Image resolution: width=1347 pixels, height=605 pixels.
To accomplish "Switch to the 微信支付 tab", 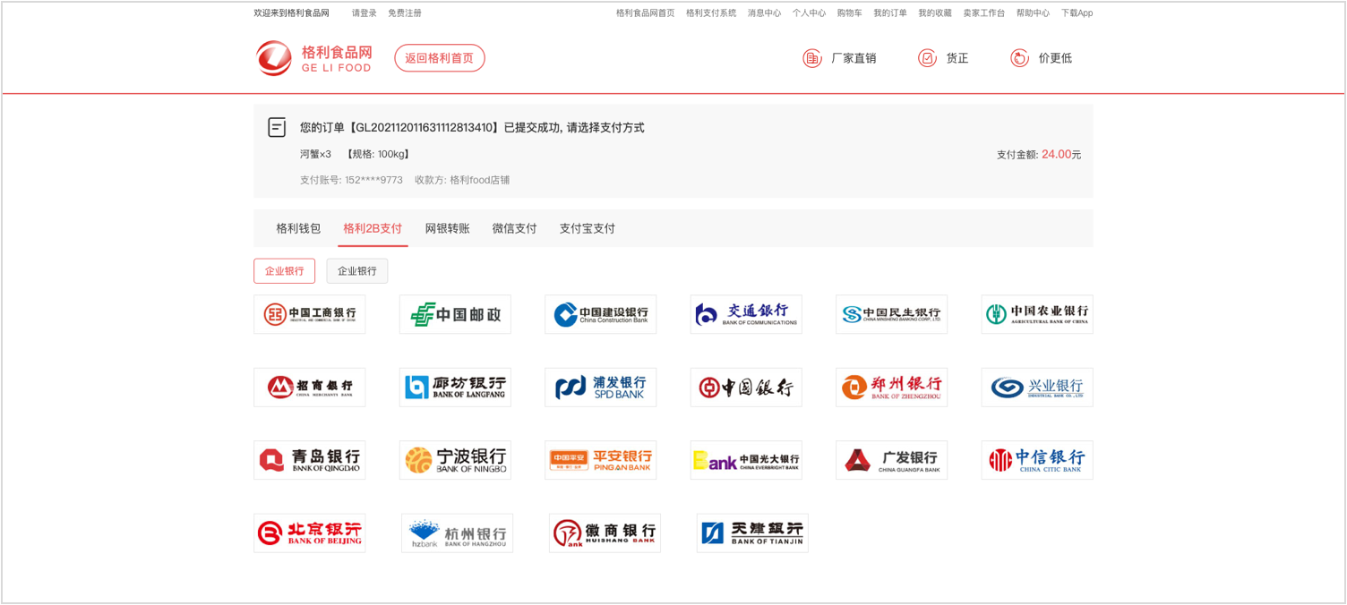I will [514, 228].
